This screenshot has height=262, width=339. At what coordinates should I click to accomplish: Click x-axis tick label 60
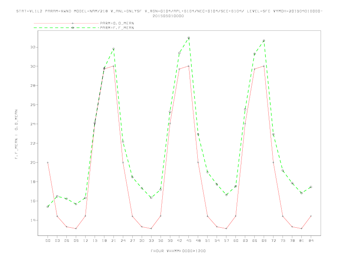236,241
